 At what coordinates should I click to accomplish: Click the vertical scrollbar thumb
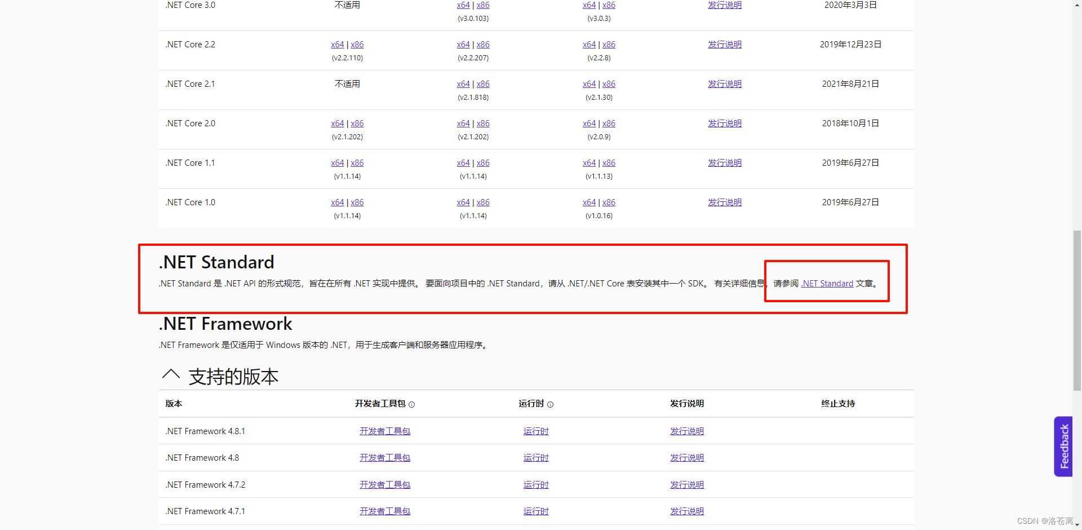coord(1077,310)
